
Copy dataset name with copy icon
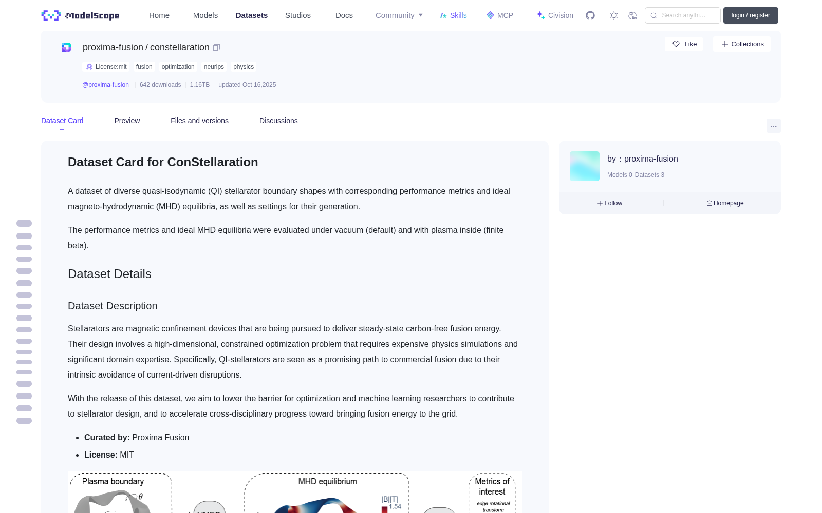(x=216, y=47)
